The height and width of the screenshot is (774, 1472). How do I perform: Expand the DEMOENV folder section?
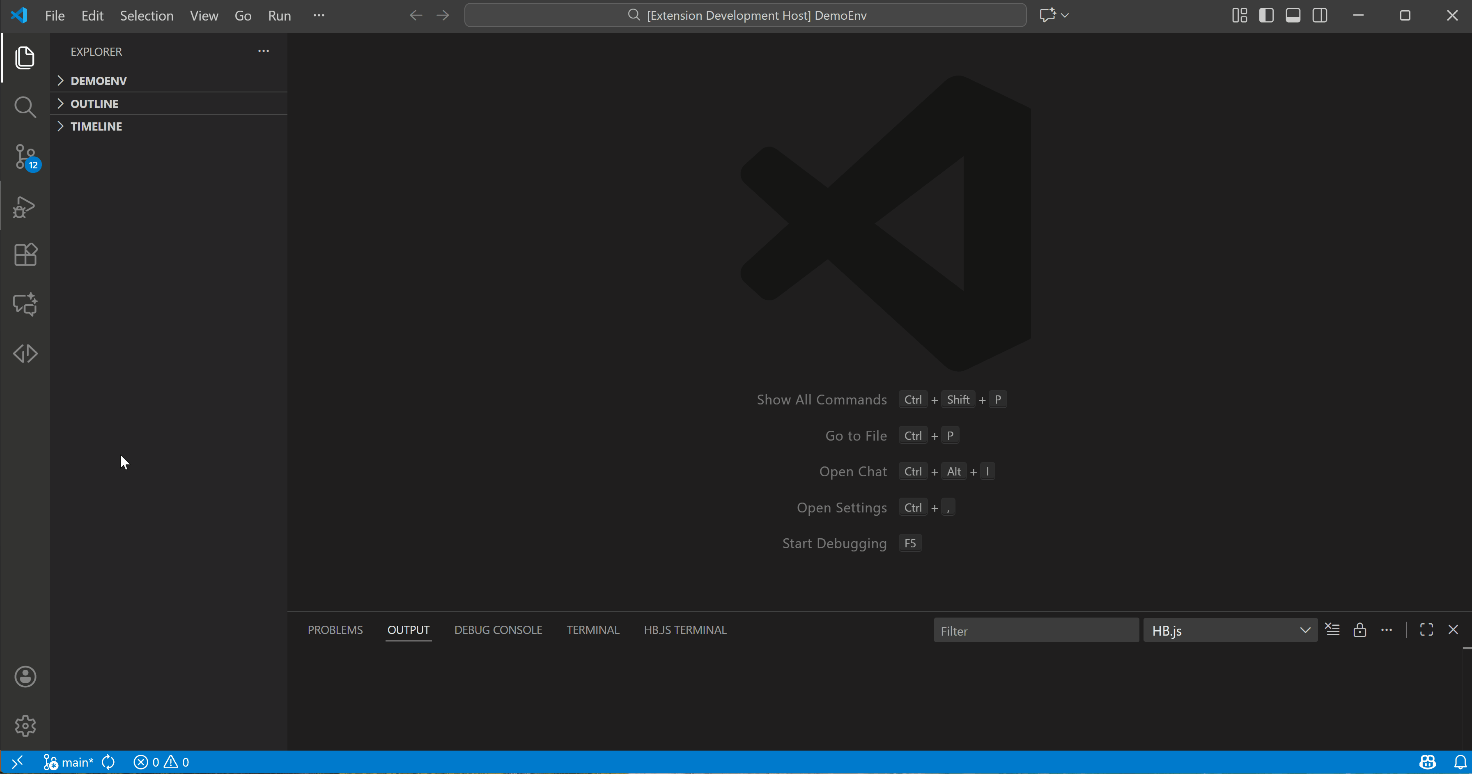(x=98, y=80)
